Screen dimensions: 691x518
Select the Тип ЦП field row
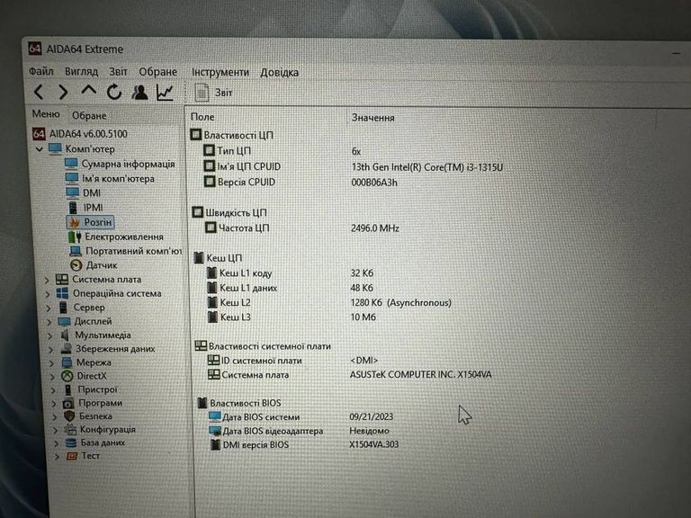pos(228,151)
